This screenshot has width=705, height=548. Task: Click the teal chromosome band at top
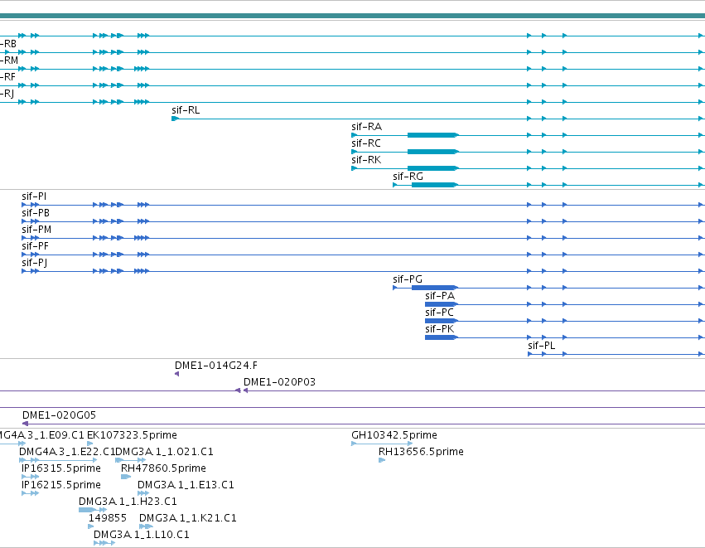pos(353,16)
